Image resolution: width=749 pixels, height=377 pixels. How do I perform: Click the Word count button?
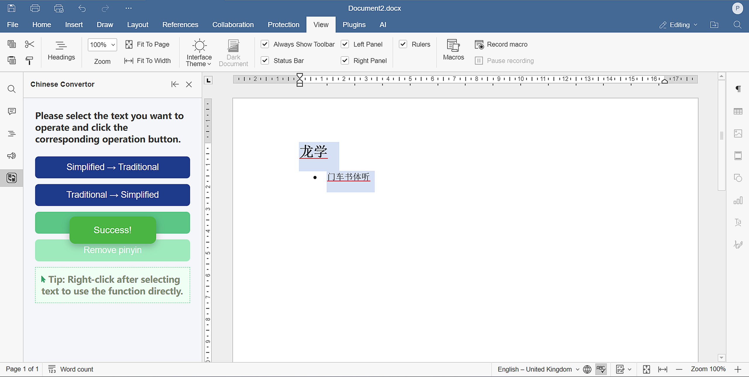click(x=71, y=369)
